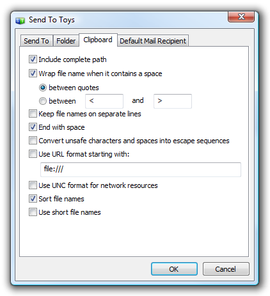The height and width of the screenshot is (296, 270).
Task: Open the Folder tab
Action: tap(66, 41)
